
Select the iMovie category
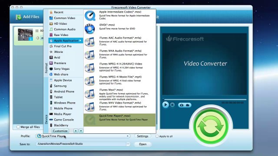66,52
